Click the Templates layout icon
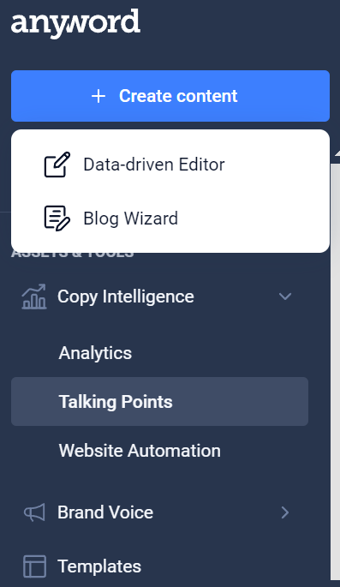 35,566
